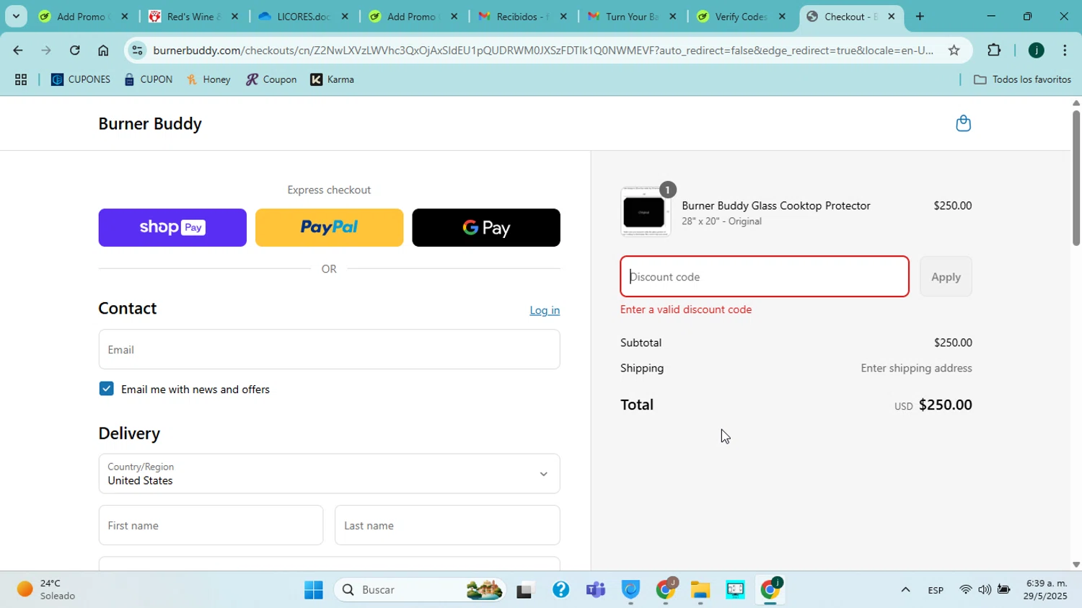Open File Explorer from taskbar
The image size is (1082, 608).
[x=700, y=590]
